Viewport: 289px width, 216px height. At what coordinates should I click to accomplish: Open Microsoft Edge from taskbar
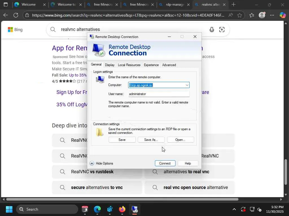pyautogui.click(x=97, y=209)
